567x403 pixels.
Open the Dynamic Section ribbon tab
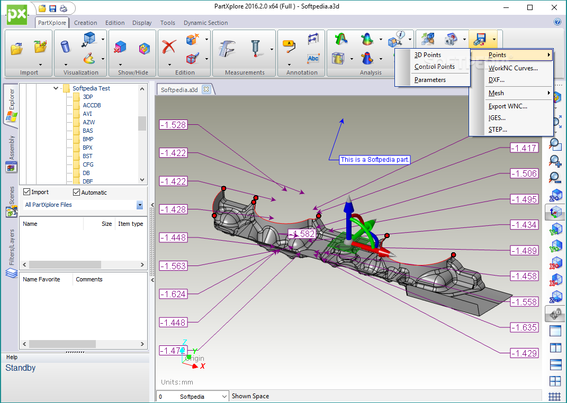tap(206, 23)
